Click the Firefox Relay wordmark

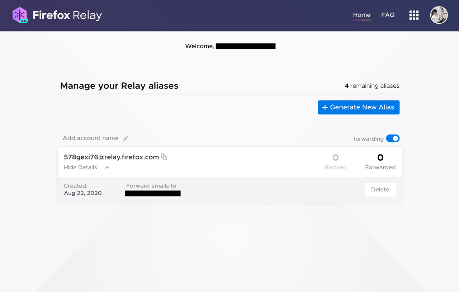click(67, 15)
